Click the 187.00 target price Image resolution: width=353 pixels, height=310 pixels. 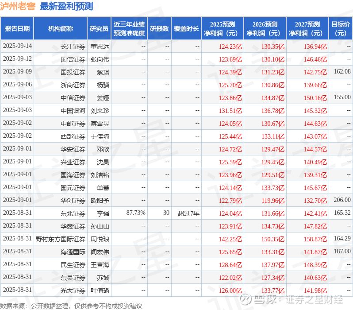tap(342, 252)
